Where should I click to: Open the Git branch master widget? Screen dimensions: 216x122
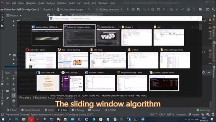click(x=194, y=115)
